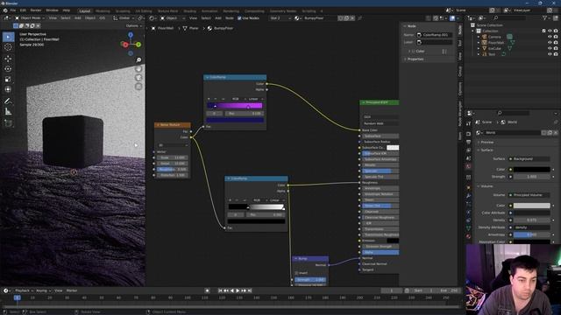Toggle the Invert checkbox on Bump node
Screen dimensions: 561x315
tap(296, 273)
